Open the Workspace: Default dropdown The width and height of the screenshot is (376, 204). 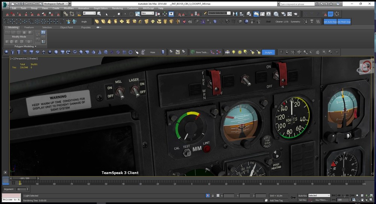[55, 3]
